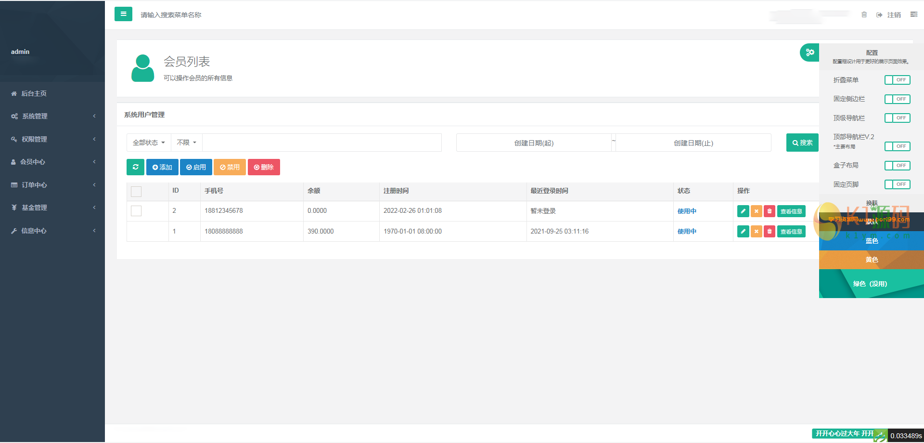Click the green refresh icon button
The height and width of the screenshot is (443, 924).
(x=135, y=167)
